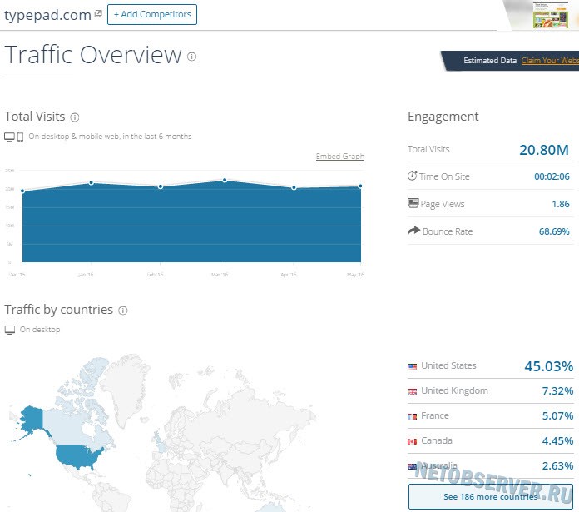Click the Australia flag icon

point(412,466)
